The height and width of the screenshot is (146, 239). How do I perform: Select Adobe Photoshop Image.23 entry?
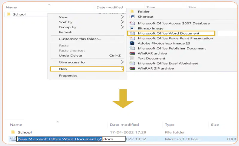(164, 43)
